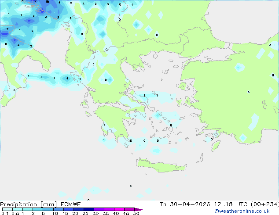Pick the legend swatch for 0.5–1 mm

(x=18, y=209)
